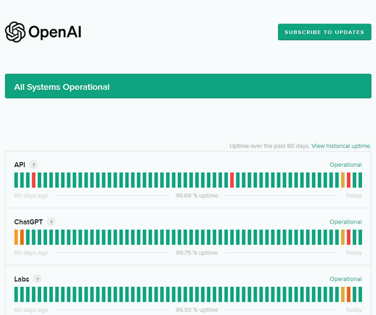Select the first green bar in Labs row
Image resolution: width=376 pixels, height=315 pixels.
click(16, 294)
